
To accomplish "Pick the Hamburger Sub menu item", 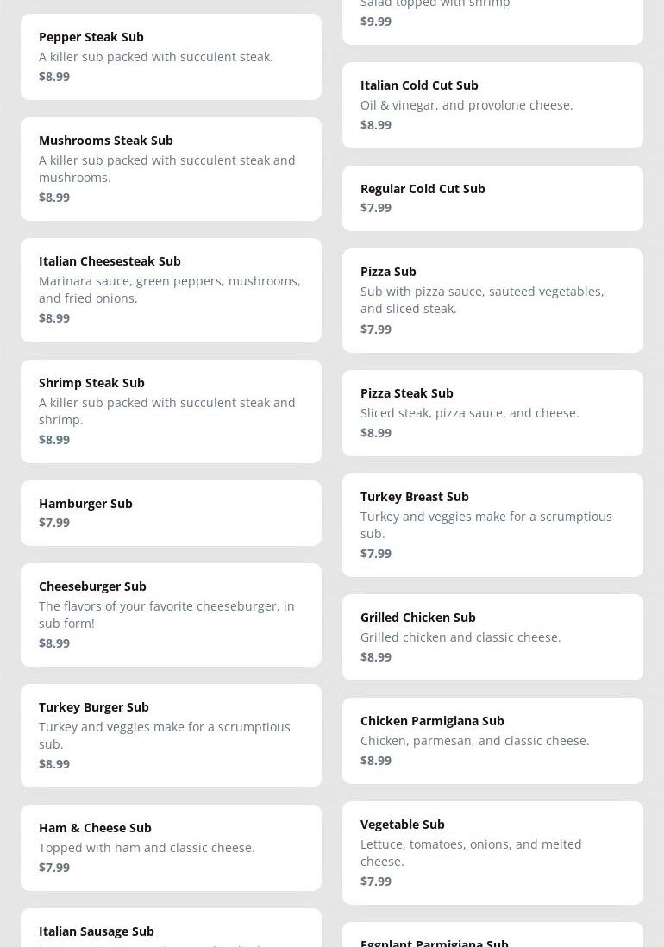I will [171, 512].
